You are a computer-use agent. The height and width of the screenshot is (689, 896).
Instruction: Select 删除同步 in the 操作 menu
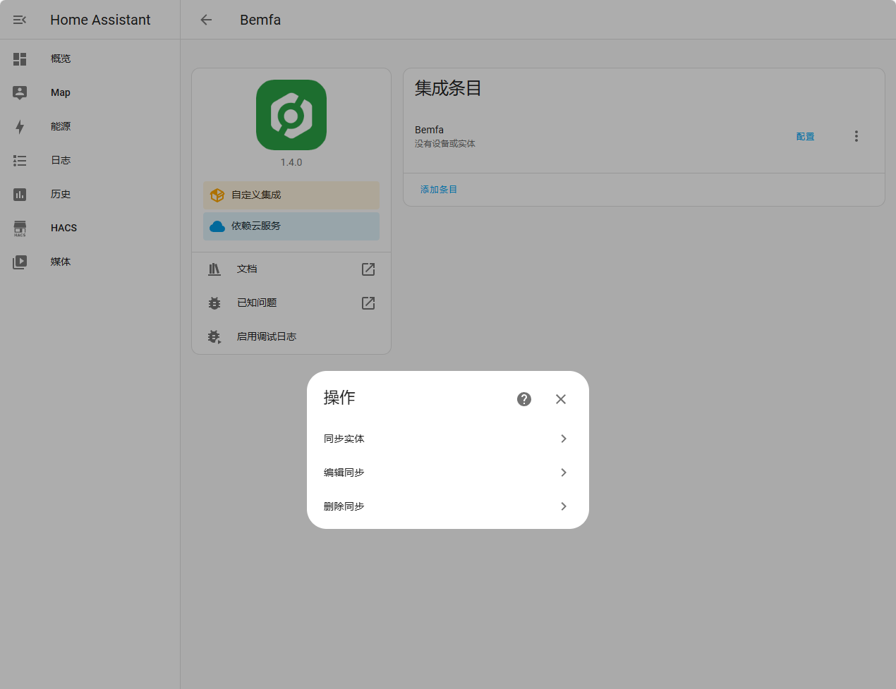(x=448, y=506)
